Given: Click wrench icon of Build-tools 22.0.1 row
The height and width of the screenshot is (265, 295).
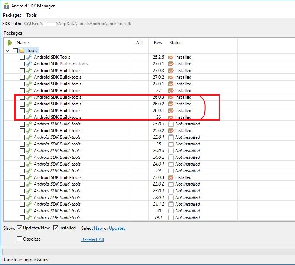Looking at the screenshot, I should (x=29, y=197).
